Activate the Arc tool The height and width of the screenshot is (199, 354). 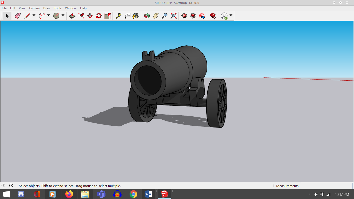click(42, 16)
